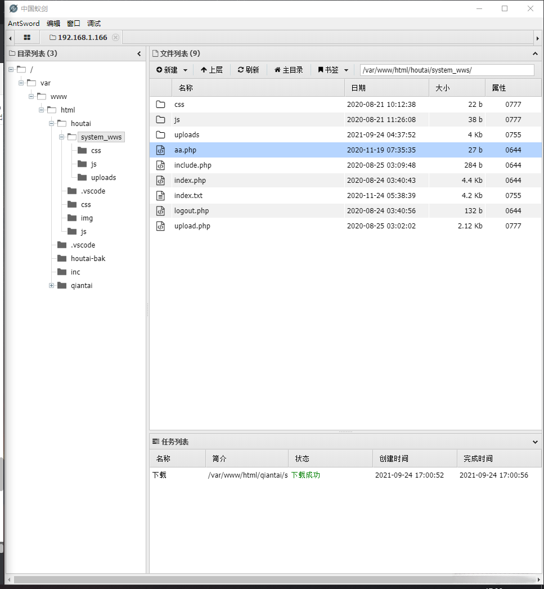Go to home directory via 主目录

point(289,70)
